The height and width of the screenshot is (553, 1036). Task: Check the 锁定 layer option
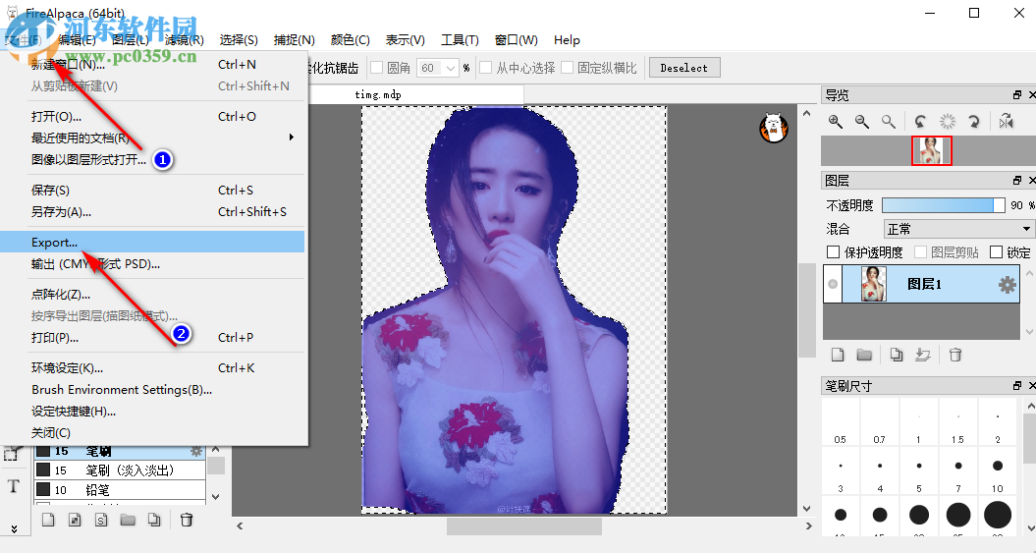coord(997,252)
